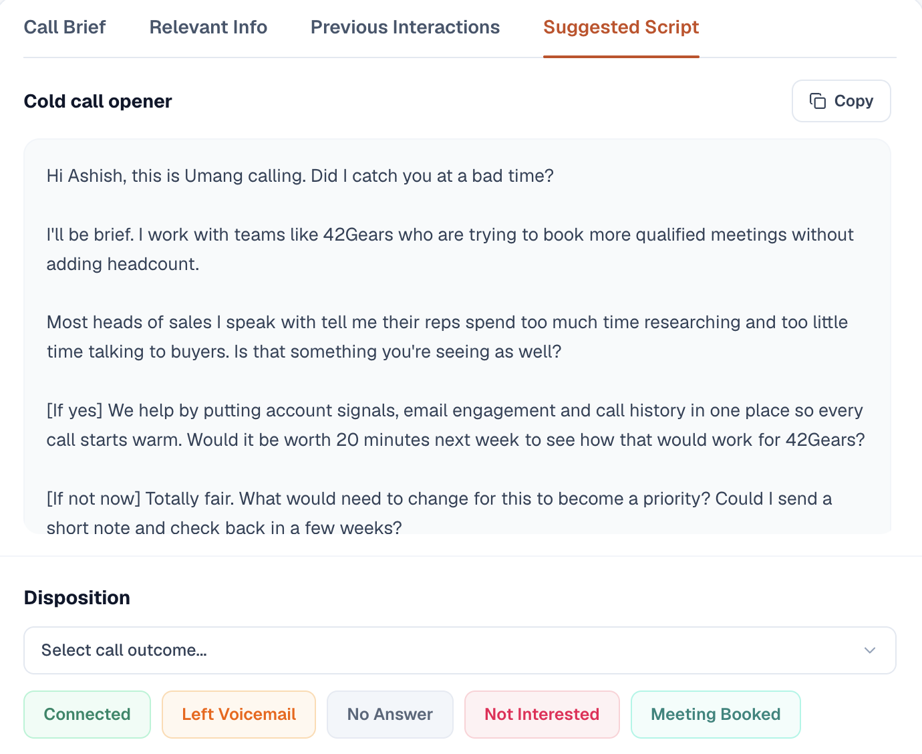Viewport: 922px width, 754px height.
Task: Click the copy icon beside Copy label
Action: [x=818, y=101]
